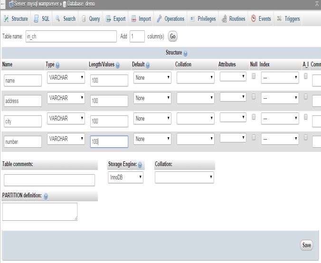This screenshot has height=263, width=321.
Task: Click the collapse arrow at top right
Action: (x=317, y=4)
